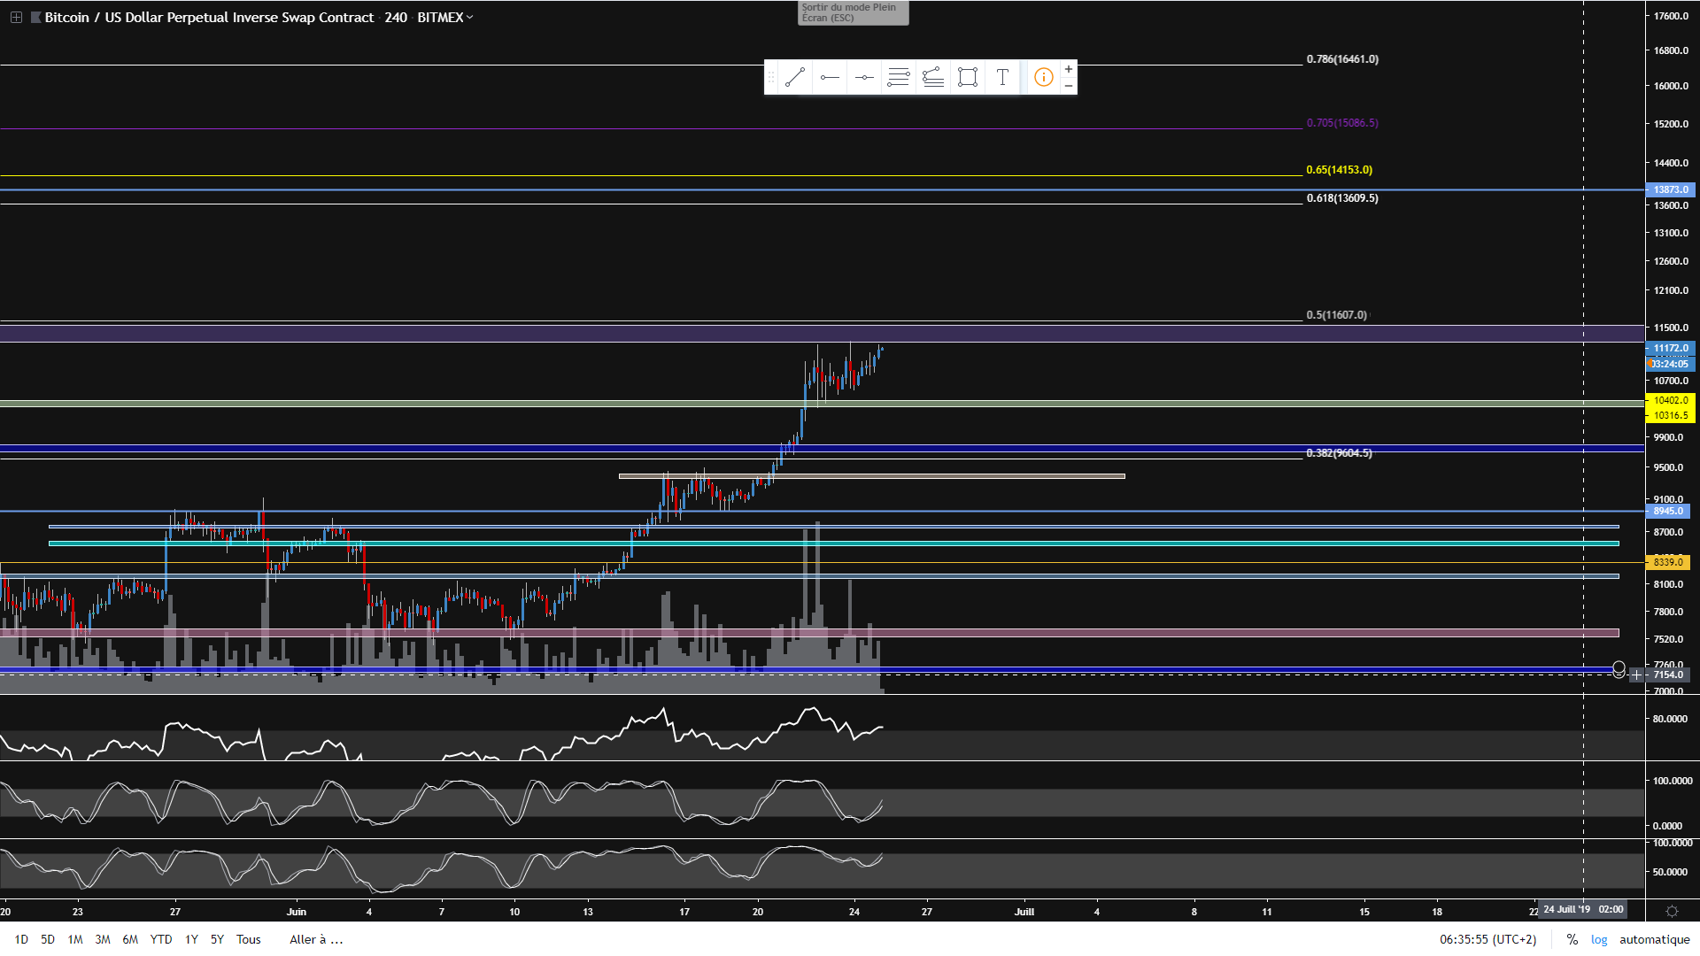
Task: Toggle automatique auto-scale
Action: pyautogui.click(x=1654, y=939)
